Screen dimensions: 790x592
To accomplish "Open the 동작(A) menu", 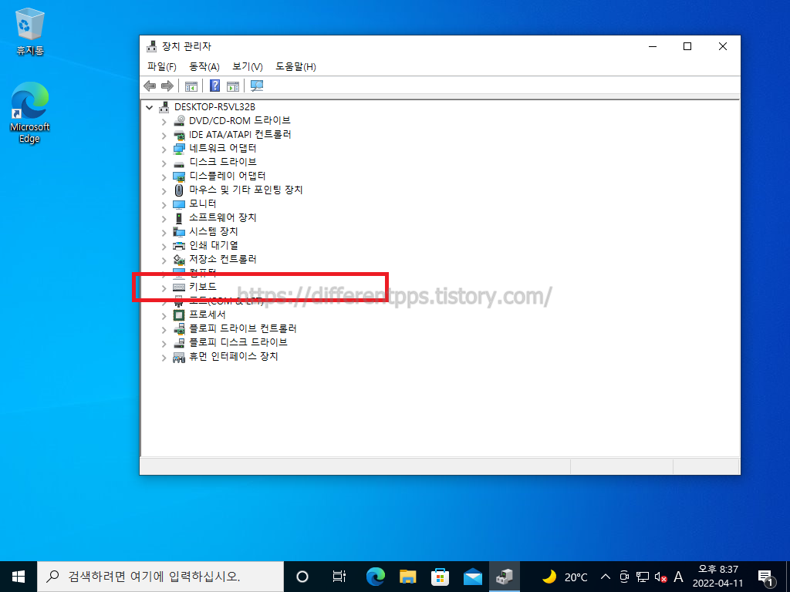I will click(204, 66).
